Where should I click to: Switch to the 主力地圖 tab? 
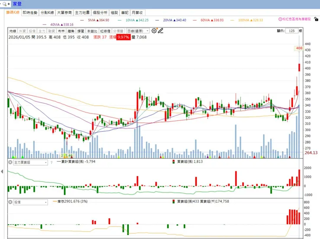click(x=82, y=13)
